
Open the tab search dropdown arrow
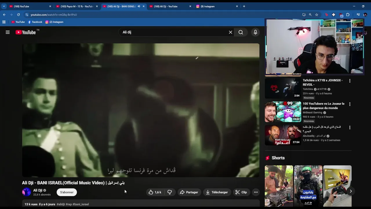pos(4,6)
